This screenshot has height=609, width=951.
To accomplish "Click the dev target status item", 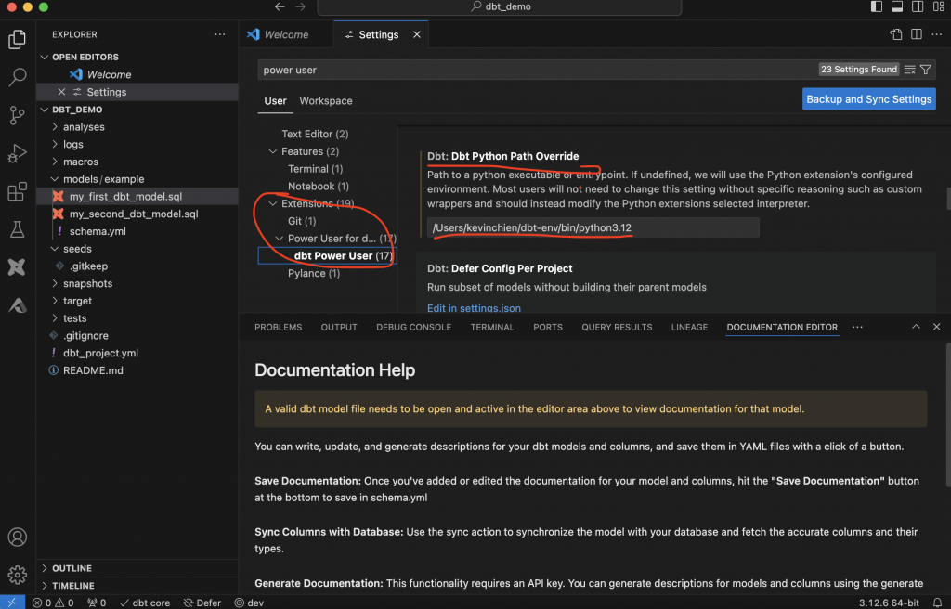I will point(249,603).
